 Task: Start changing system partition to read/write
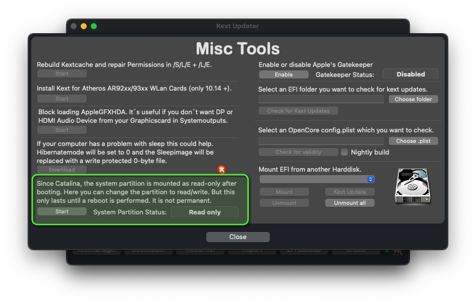click(62, 211)
